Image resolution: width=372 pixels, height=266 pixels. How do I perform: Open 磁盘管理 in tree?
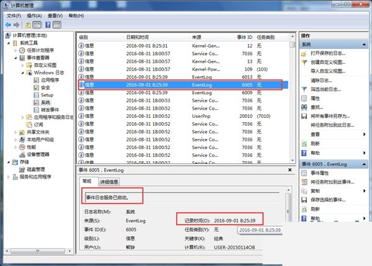coord(35,169)
